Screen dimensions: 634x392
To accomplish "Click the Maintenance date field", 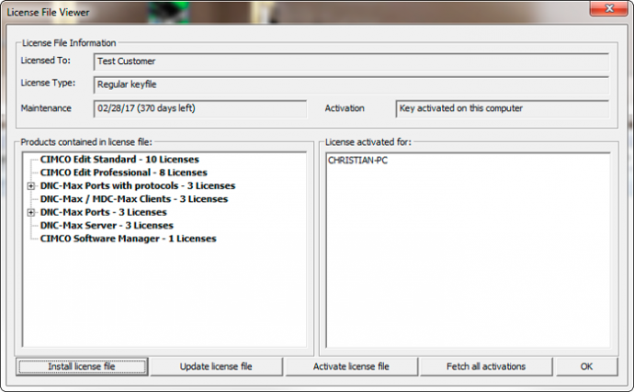I will coord(200,108).
